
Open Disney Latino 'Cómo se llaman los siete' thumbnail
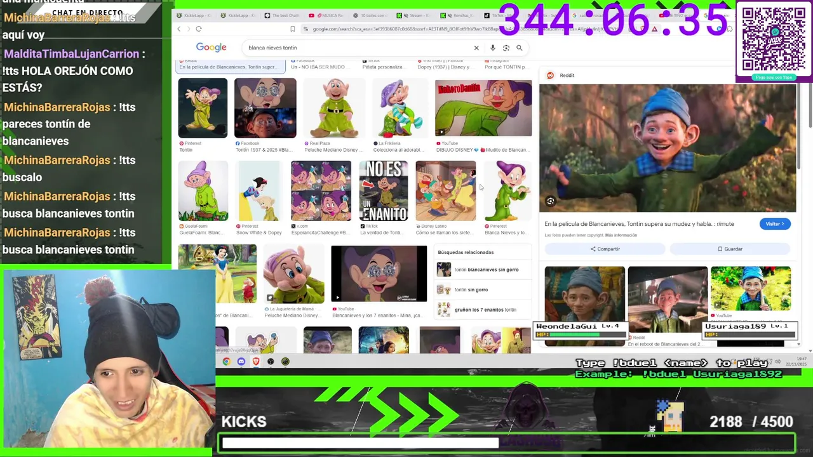coord(445,191)
